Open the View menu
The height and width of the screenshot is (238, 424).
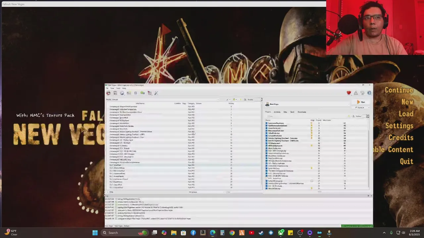(112, 88)
